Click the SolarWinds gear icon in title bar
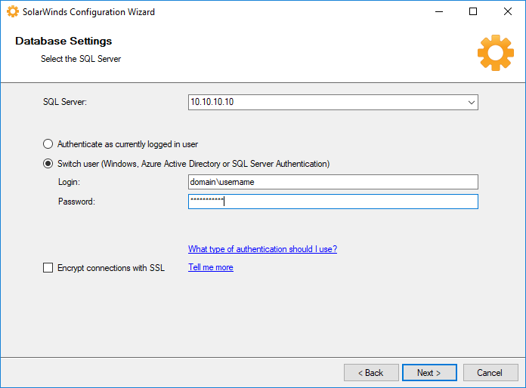 tap(13, 12)
